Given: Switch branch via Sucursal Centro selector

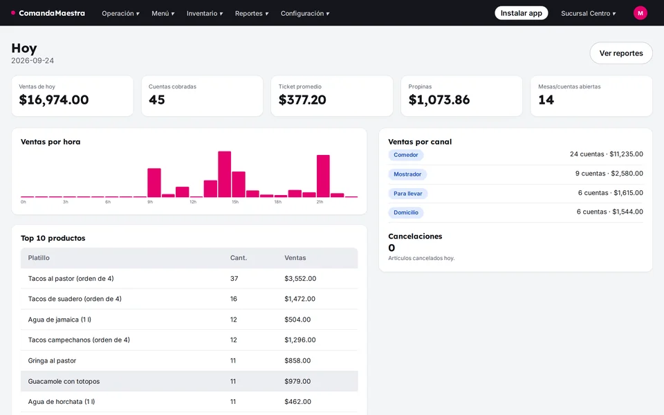Looking at the screenshot, I should click(x=588, y=13).
